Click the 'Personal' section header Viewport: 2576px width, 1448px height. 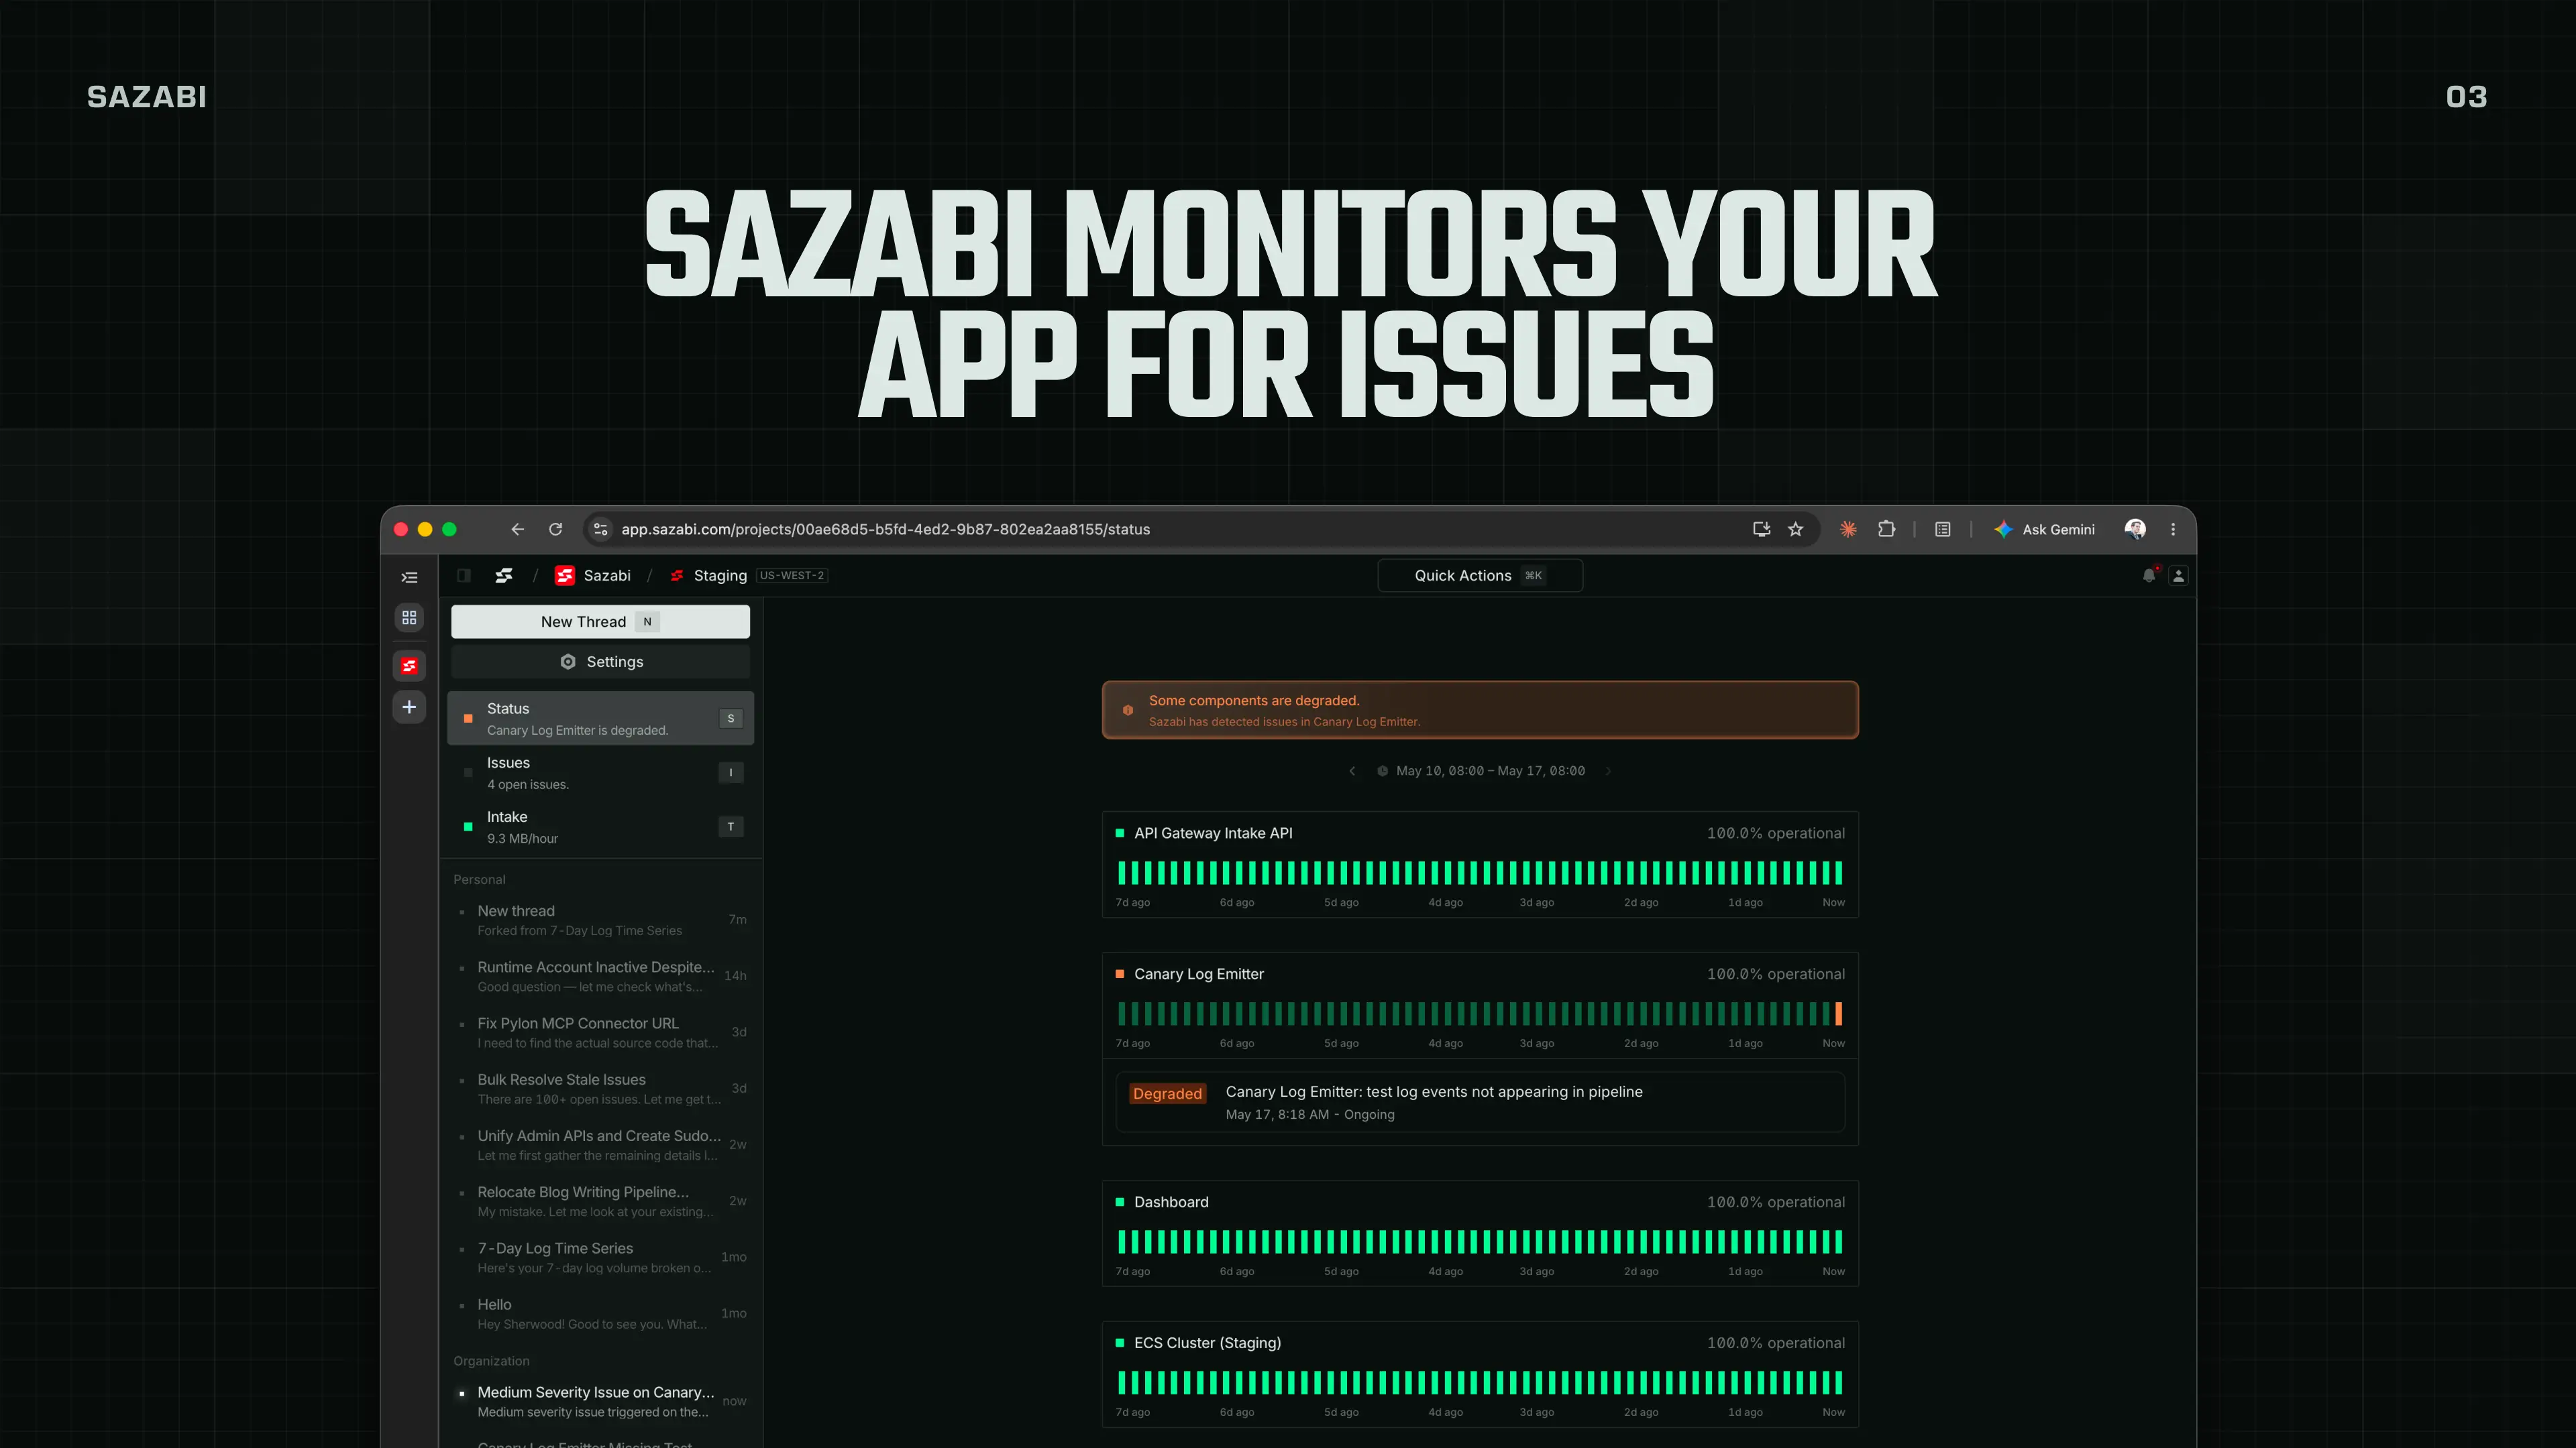pos(479,880)
